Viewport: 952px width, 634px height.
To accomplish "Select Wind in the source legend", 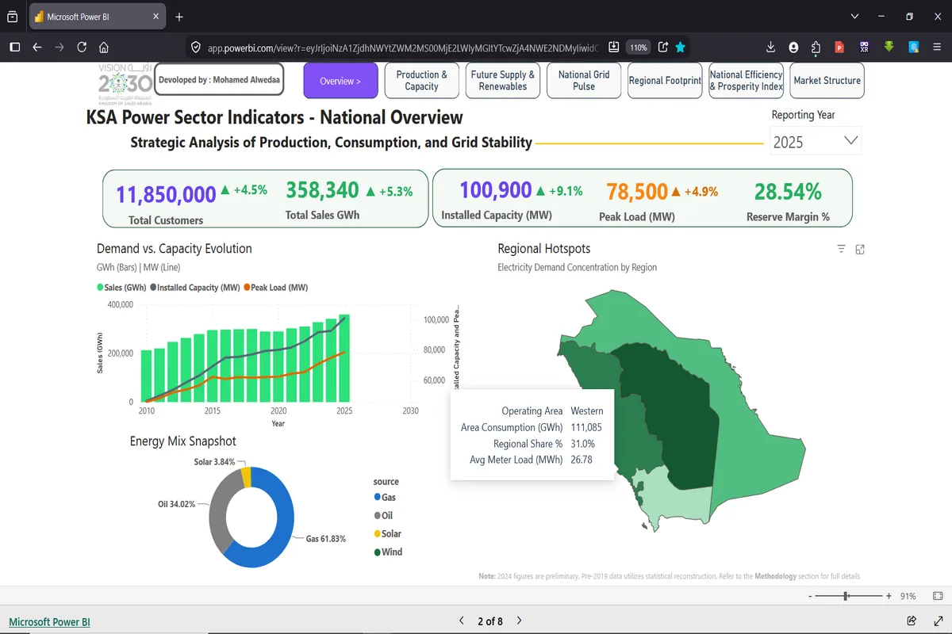I will [x=388, y=552].
